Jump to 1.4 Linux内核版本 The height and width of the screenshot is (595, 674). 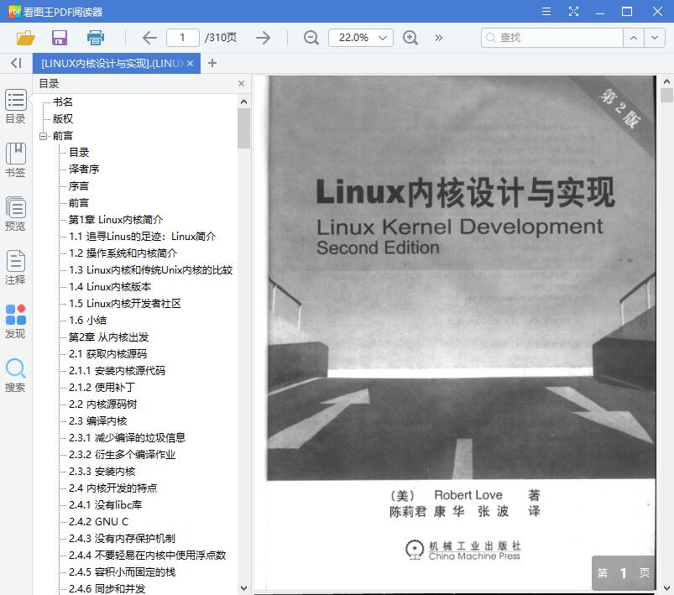click(x=110, y=287)
